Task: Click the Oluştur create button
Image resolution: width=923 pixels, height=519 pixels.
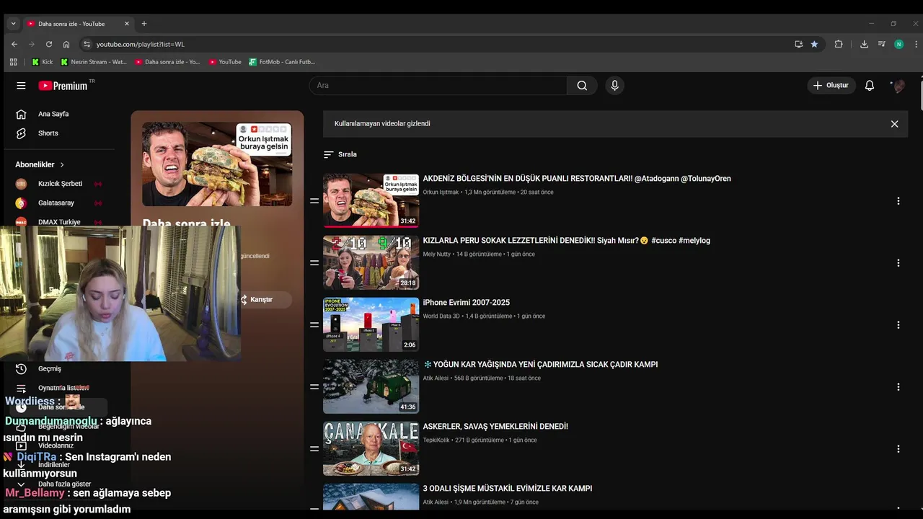Action: click(x=831, y=85)
